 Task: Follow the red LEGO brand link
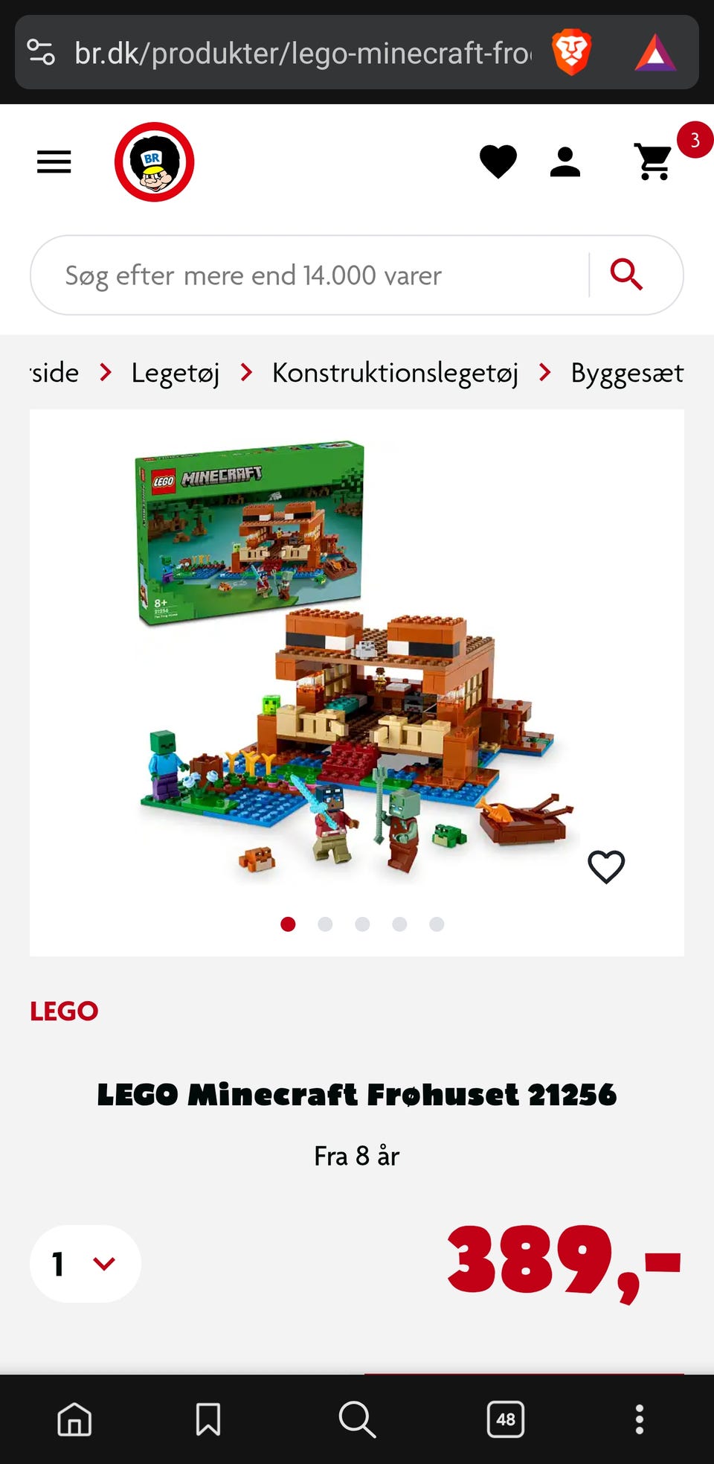64,1011
